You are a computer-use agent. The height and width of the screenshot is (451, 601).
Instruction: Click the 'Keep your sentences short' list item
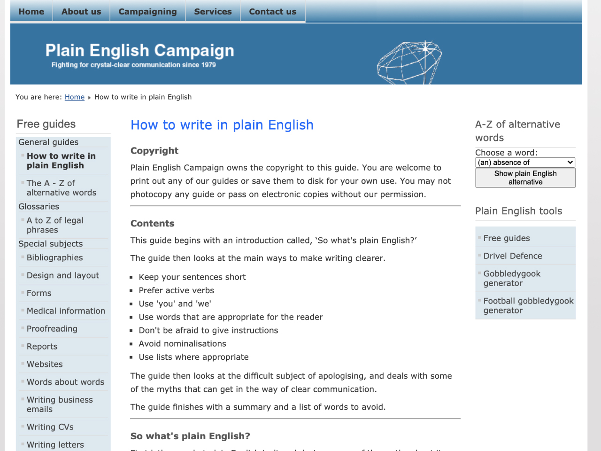tap(192, 277)
